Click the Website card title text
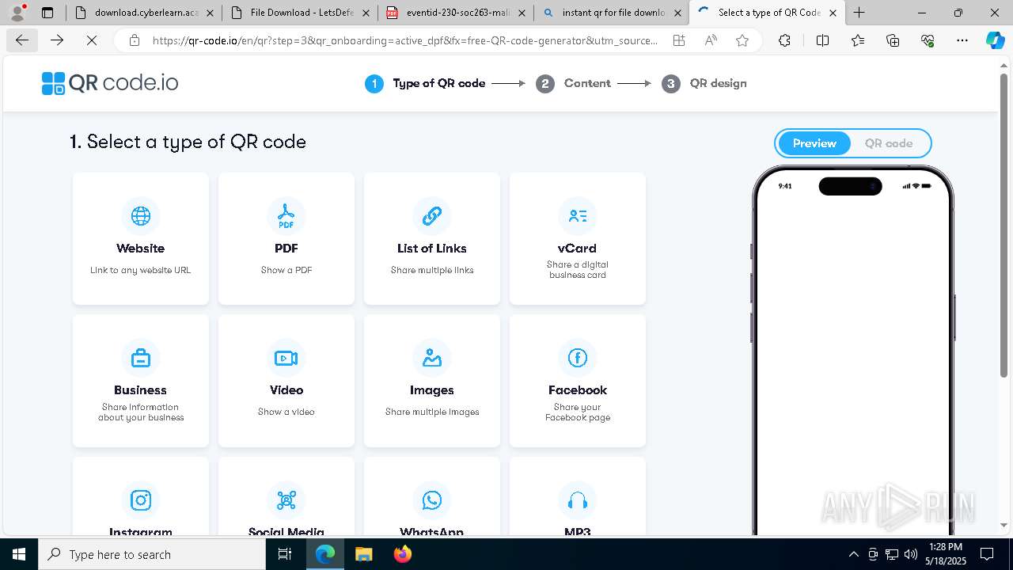Image resolution: width=1013 pixels, height=570 pixels. (141, 249)
